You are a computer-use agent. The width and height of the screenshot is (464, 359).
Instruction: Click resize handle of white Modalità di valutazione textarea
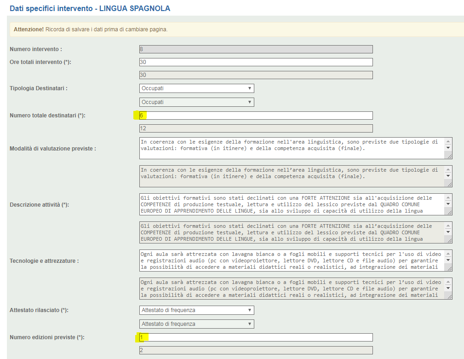click(449, 156)
